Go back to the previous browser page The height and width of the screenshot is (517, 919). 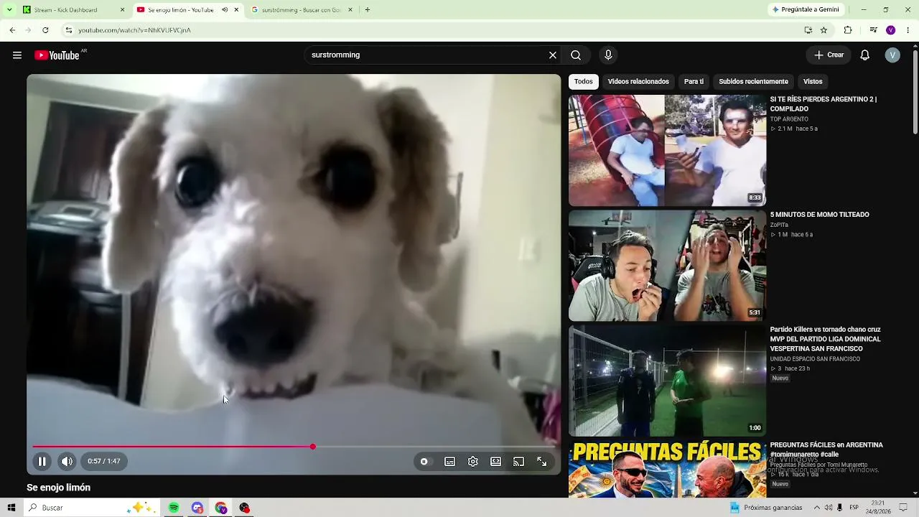(12, 30)
